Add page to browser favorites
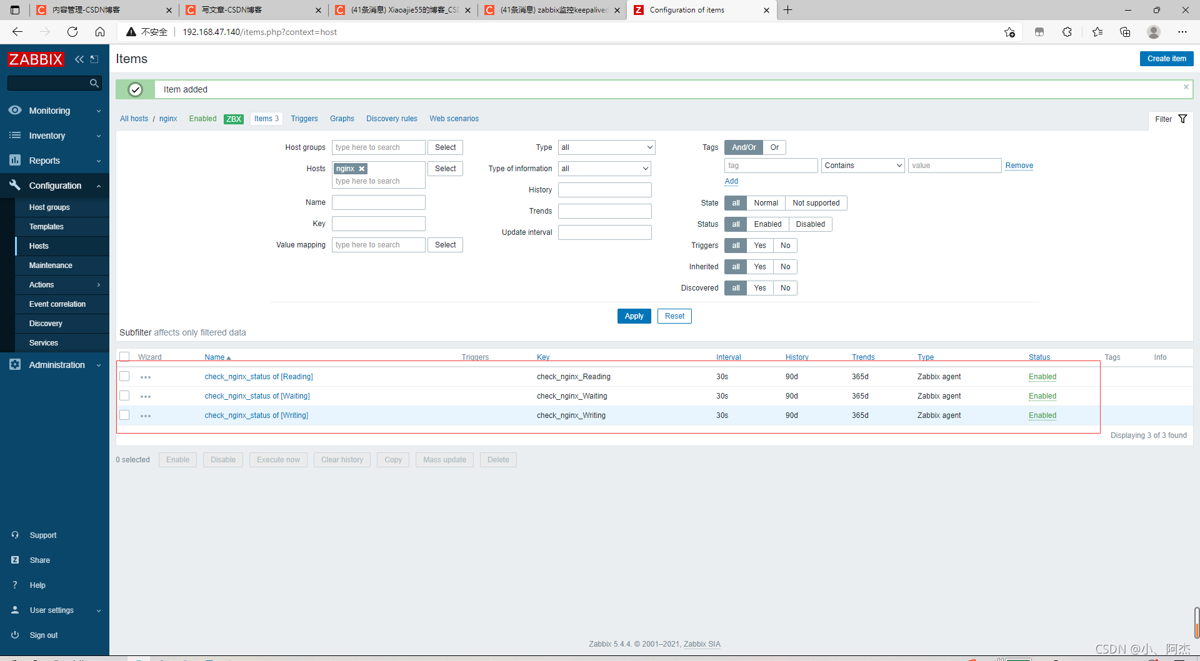 pos(1009,32)
